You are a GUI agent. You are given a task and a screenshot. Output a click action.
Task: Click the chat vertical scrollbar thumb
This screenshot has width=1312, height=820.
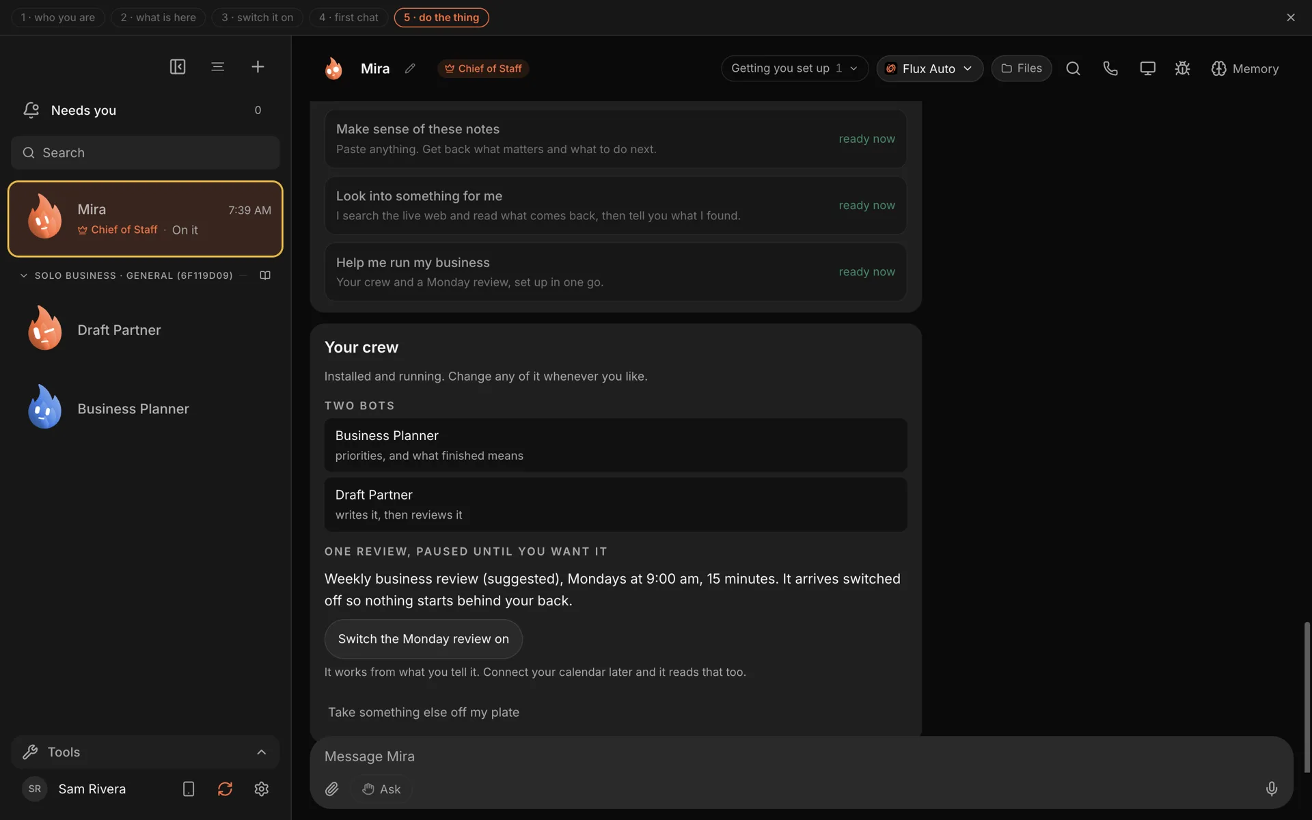pos(1307,697)
